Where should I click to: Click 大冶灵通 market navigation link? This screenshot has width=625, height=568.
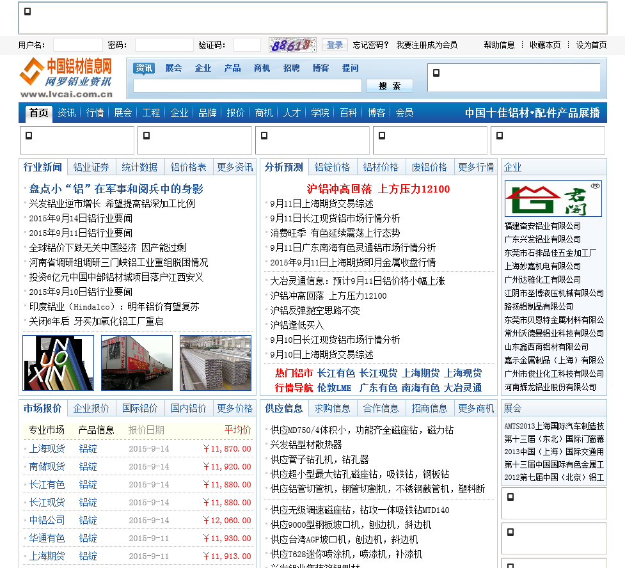[463, 388]
